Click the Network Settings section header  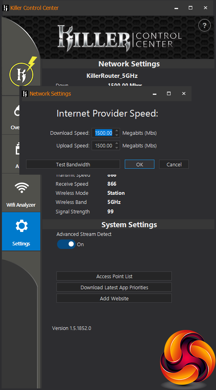(x=129, y=64)
